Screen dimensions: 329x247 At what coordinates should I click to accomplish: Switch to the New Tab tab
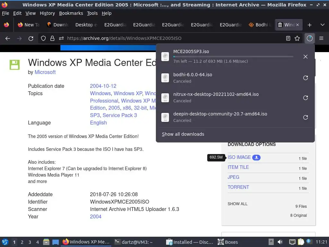pyautogui.click(x=29, y=25)
